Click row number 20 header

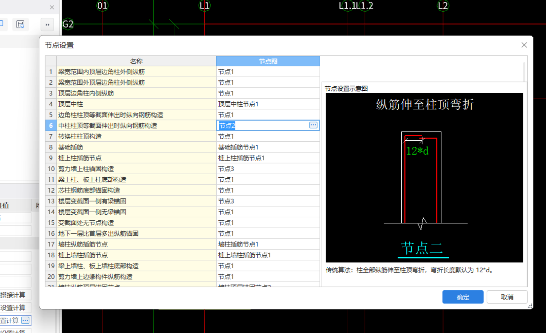point(51,277)
